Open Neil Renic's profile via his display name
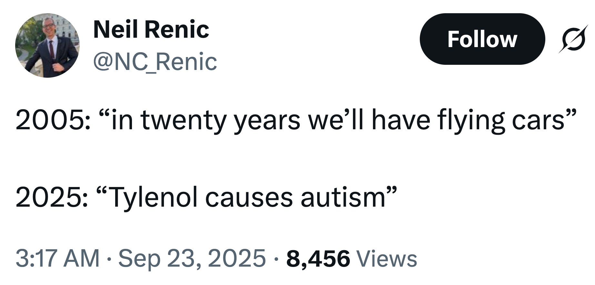 coord(152,30)
